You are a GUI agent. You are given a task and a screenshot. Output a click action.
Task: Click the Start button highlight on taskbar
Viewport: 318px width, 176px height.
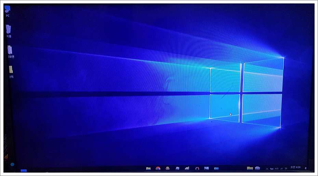(x=24, y=171)
